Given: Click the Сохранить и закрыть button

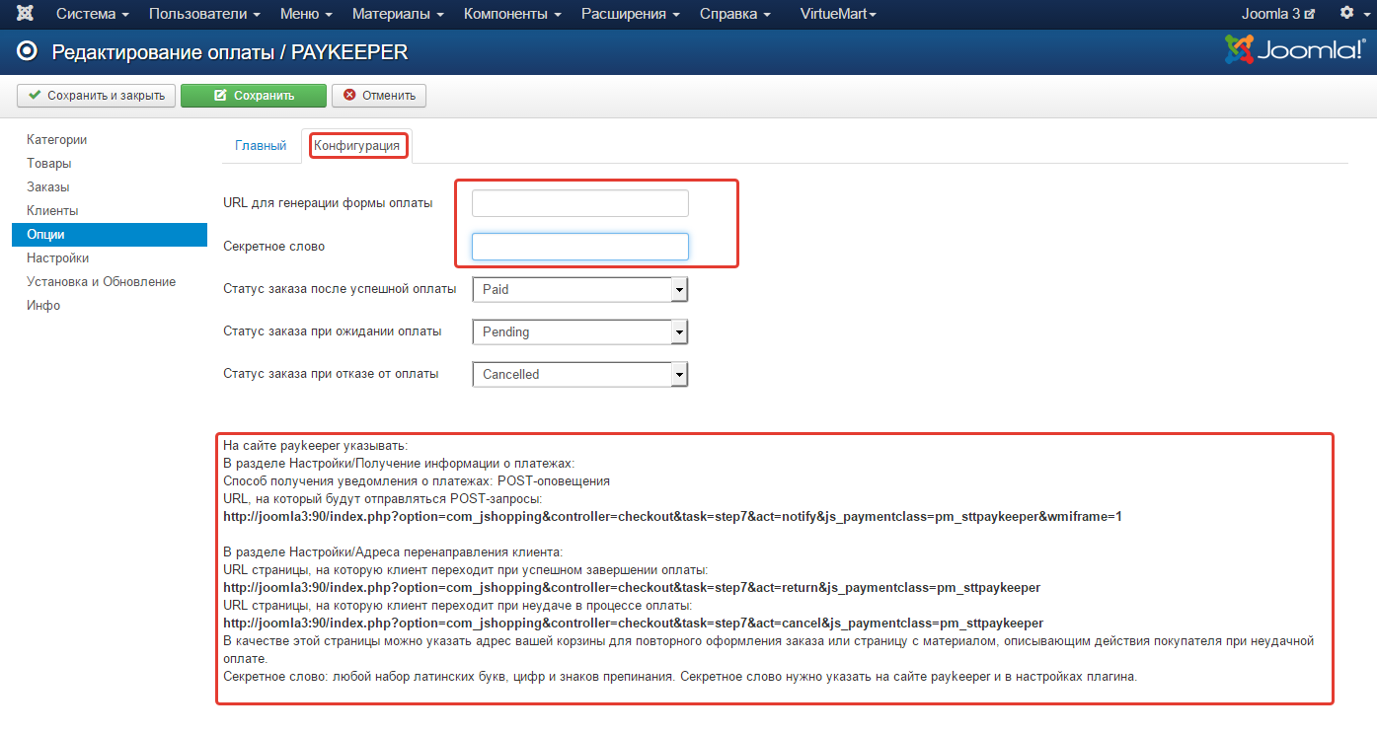Looking at the screenshot, I should pos(97,96).
